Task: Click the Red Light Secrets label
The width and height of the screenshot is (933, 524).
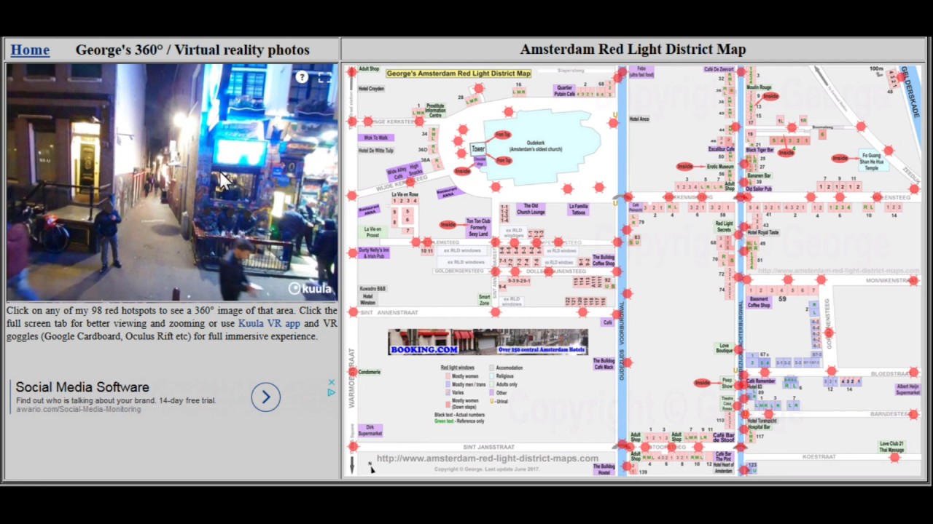Action: (x=724, y=226)
